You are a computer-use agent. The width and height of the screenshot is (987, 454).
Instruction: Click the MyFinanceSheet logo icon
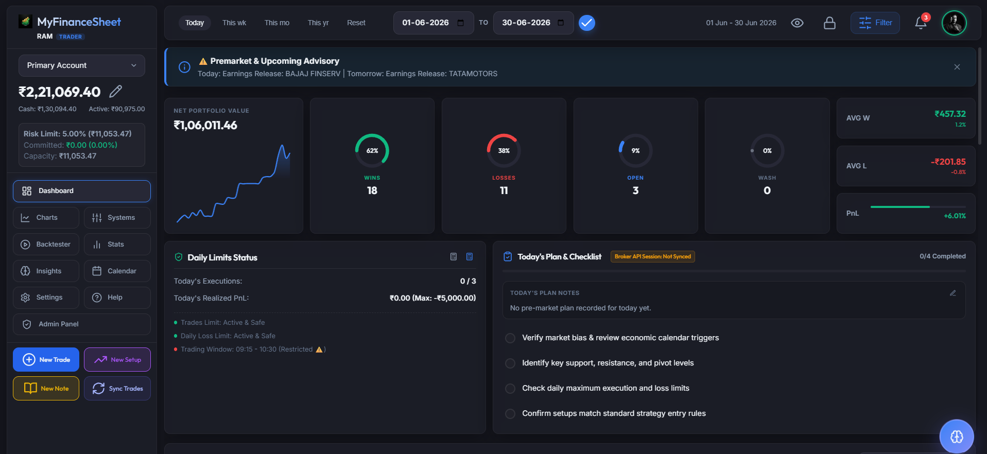(25, 22)
